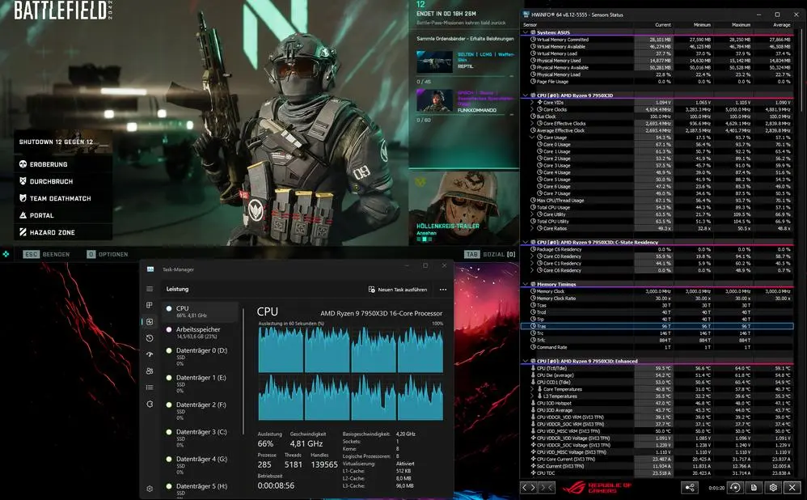Open Users icon in Task Manager sidebar

[150, 371]
